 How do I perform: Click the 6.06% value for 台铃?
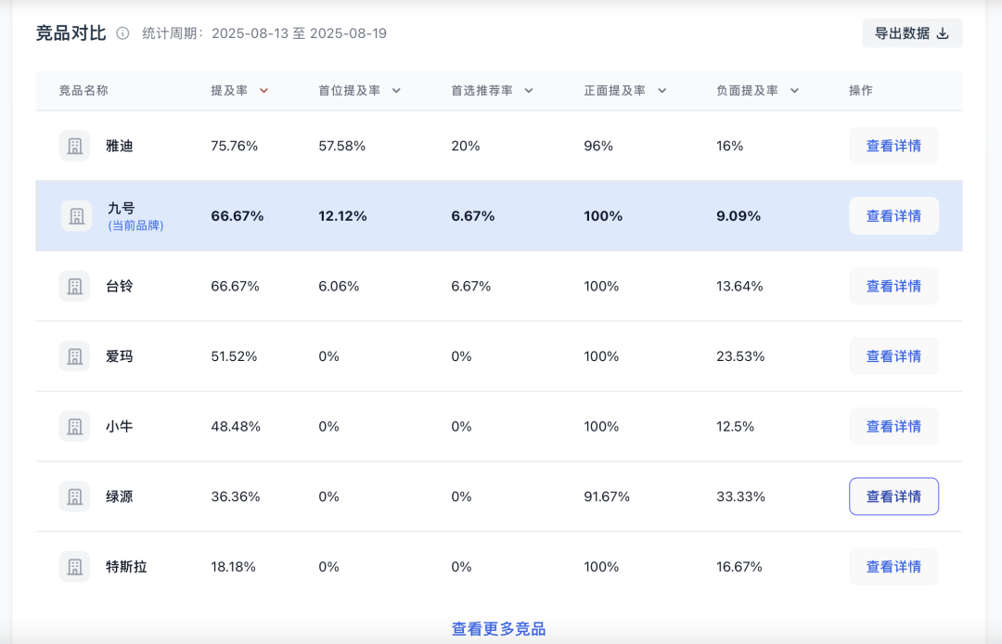pyautogui.click(x=339, y=286)
